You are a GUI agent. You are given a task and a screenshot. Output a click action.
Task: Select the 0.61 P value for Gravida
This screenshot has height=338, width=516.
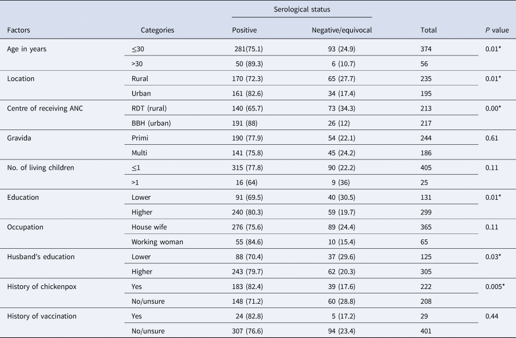coord(492,138)
